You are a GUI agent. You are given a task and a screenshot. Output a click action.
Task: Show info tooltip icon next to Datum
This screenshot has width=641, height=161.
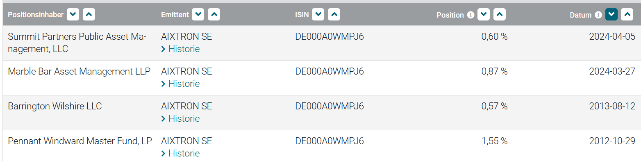(x=598, y=15)
